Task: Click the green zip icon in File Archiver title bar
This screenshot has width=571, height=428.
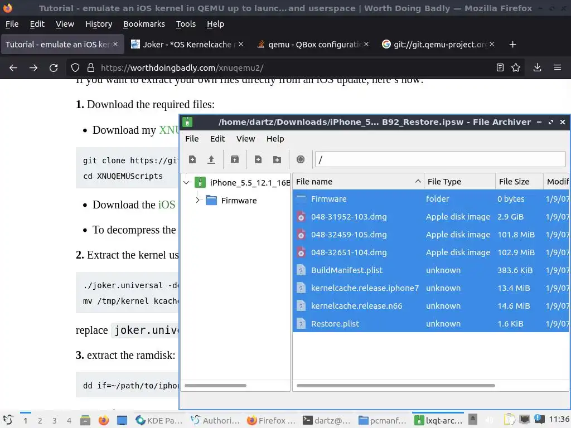Action: 187,122
